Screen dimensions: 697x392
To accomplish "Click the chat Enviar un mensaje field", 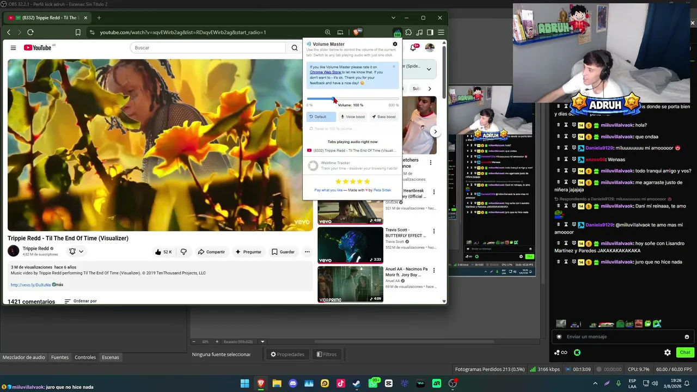I will pos(622,336).
